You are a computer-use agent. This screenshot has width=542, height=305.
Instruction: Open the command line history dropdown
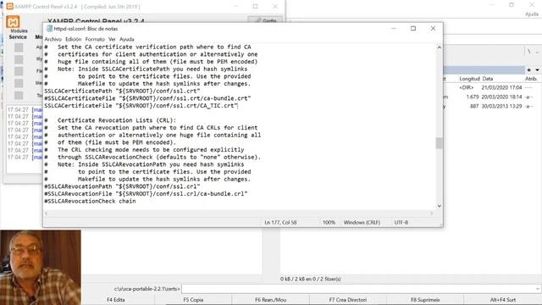pos(538,289)
